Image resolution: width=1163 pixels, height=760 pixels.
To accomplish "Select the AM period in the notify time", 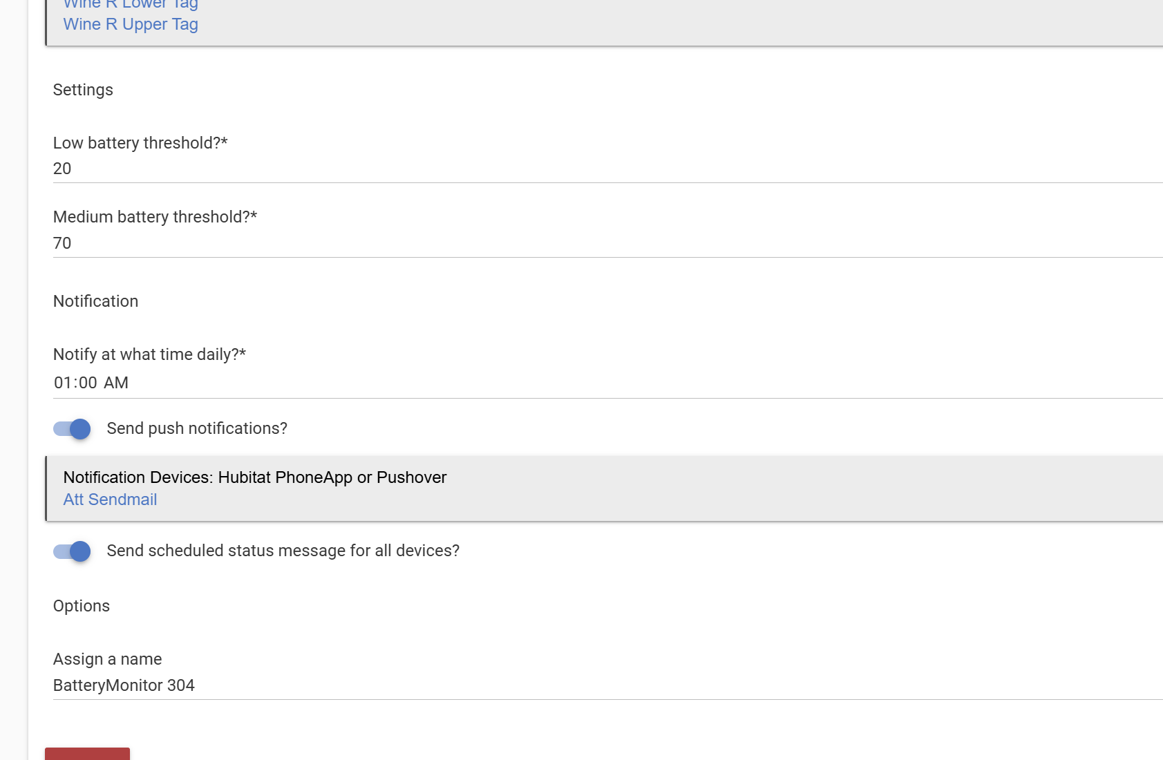I will tap(116, 383).
